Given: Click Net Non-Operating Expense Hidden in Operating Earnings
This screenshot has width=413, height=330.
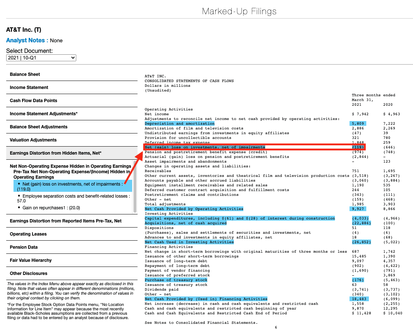Looking at the screenshot, I should [x=70, y=166].
